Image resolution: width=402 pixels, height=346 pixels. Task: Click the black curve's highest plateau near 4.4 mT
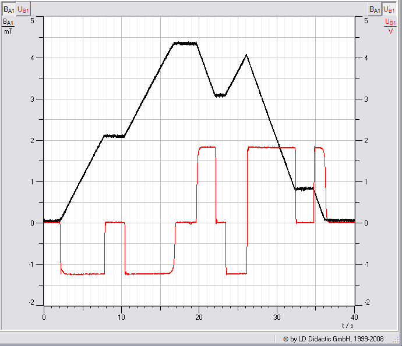tap(185, 43)
